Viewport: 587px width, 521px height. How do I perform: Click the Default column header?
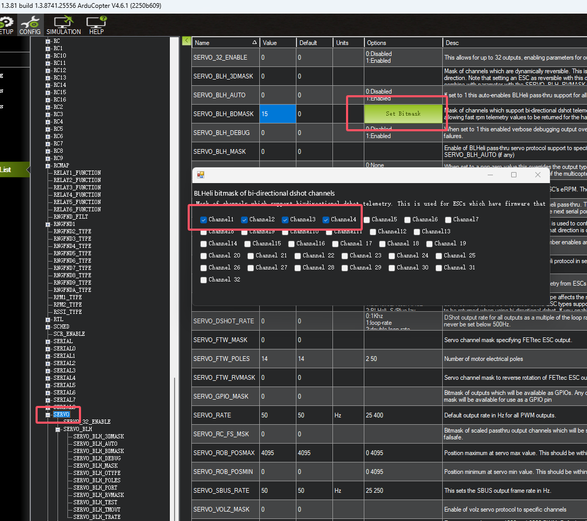point(314,43)
